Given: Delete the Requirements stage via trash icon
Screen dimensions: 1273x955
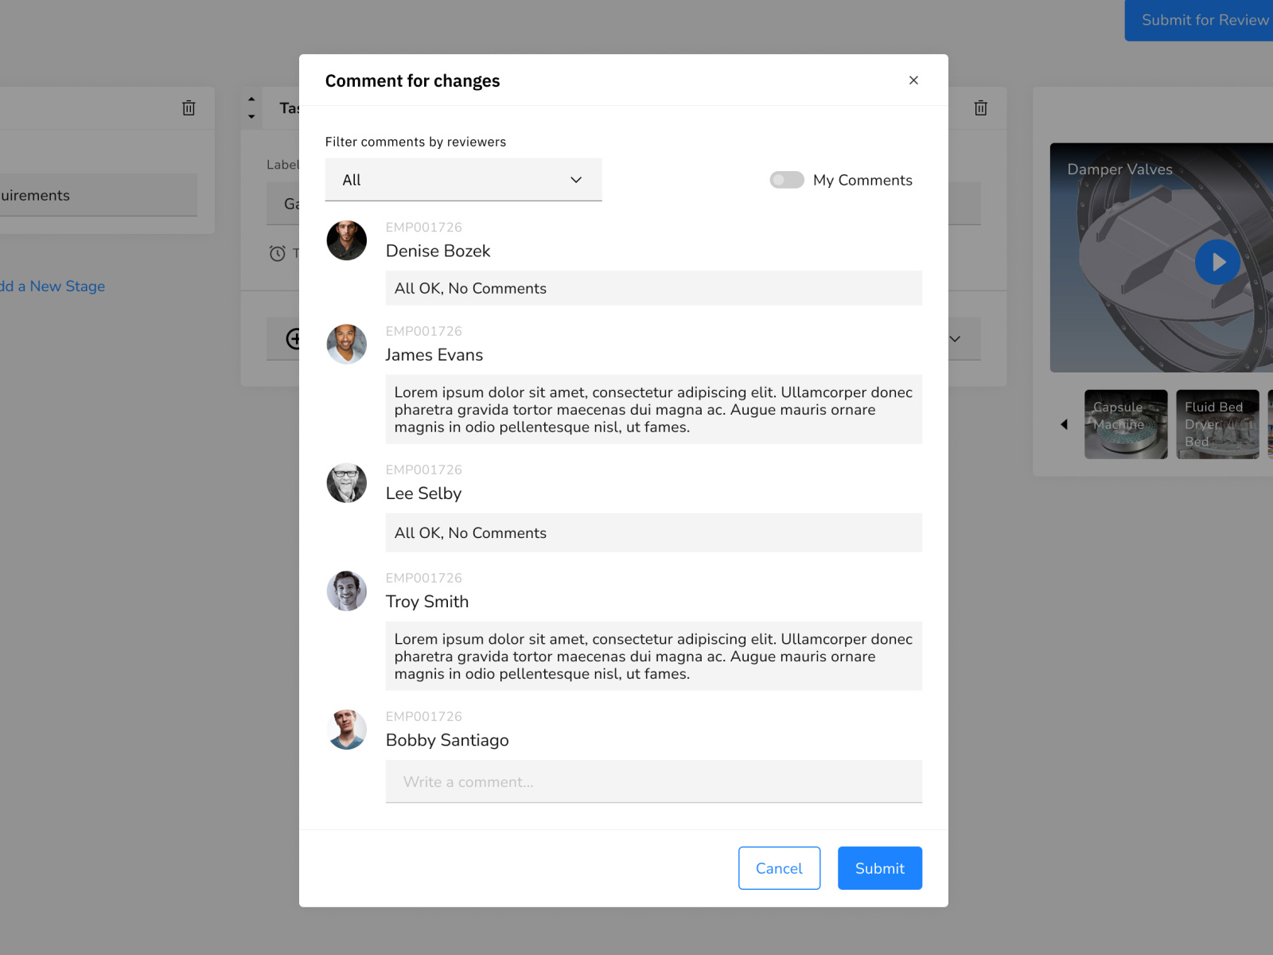Looking at the screenshot, I should click(189, 107).
